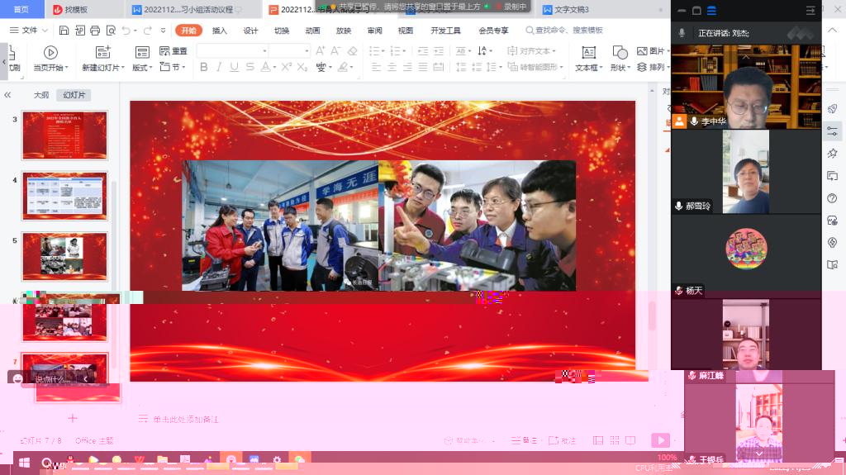Switch to reading view icon in status bar
Viewport: 846px width, 475px height.
pos(630,440)
